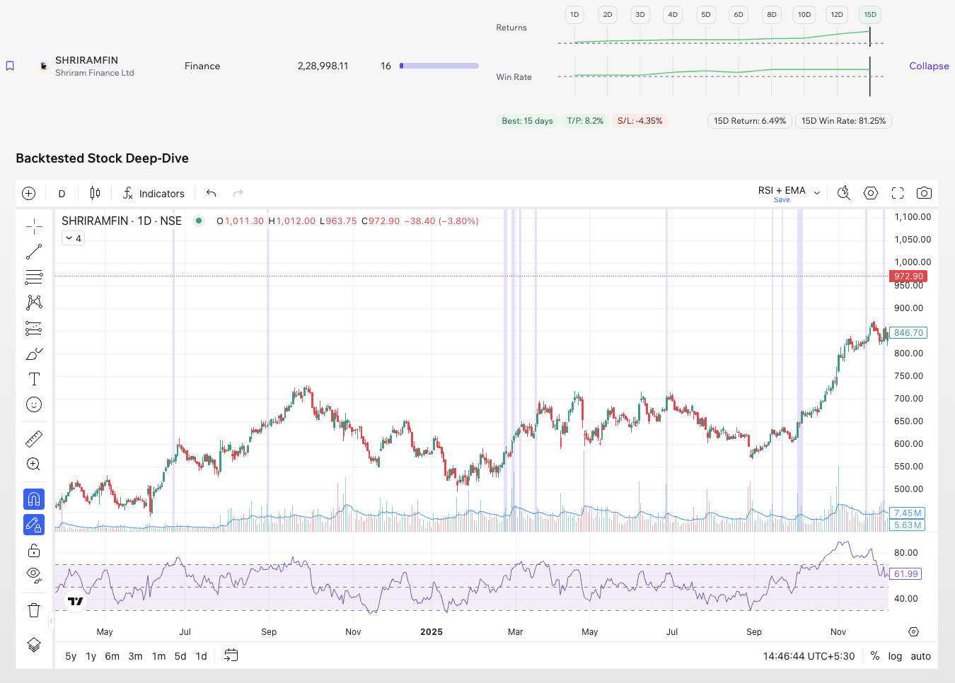Open the Indicators dialog

click(x=154, y=193)
